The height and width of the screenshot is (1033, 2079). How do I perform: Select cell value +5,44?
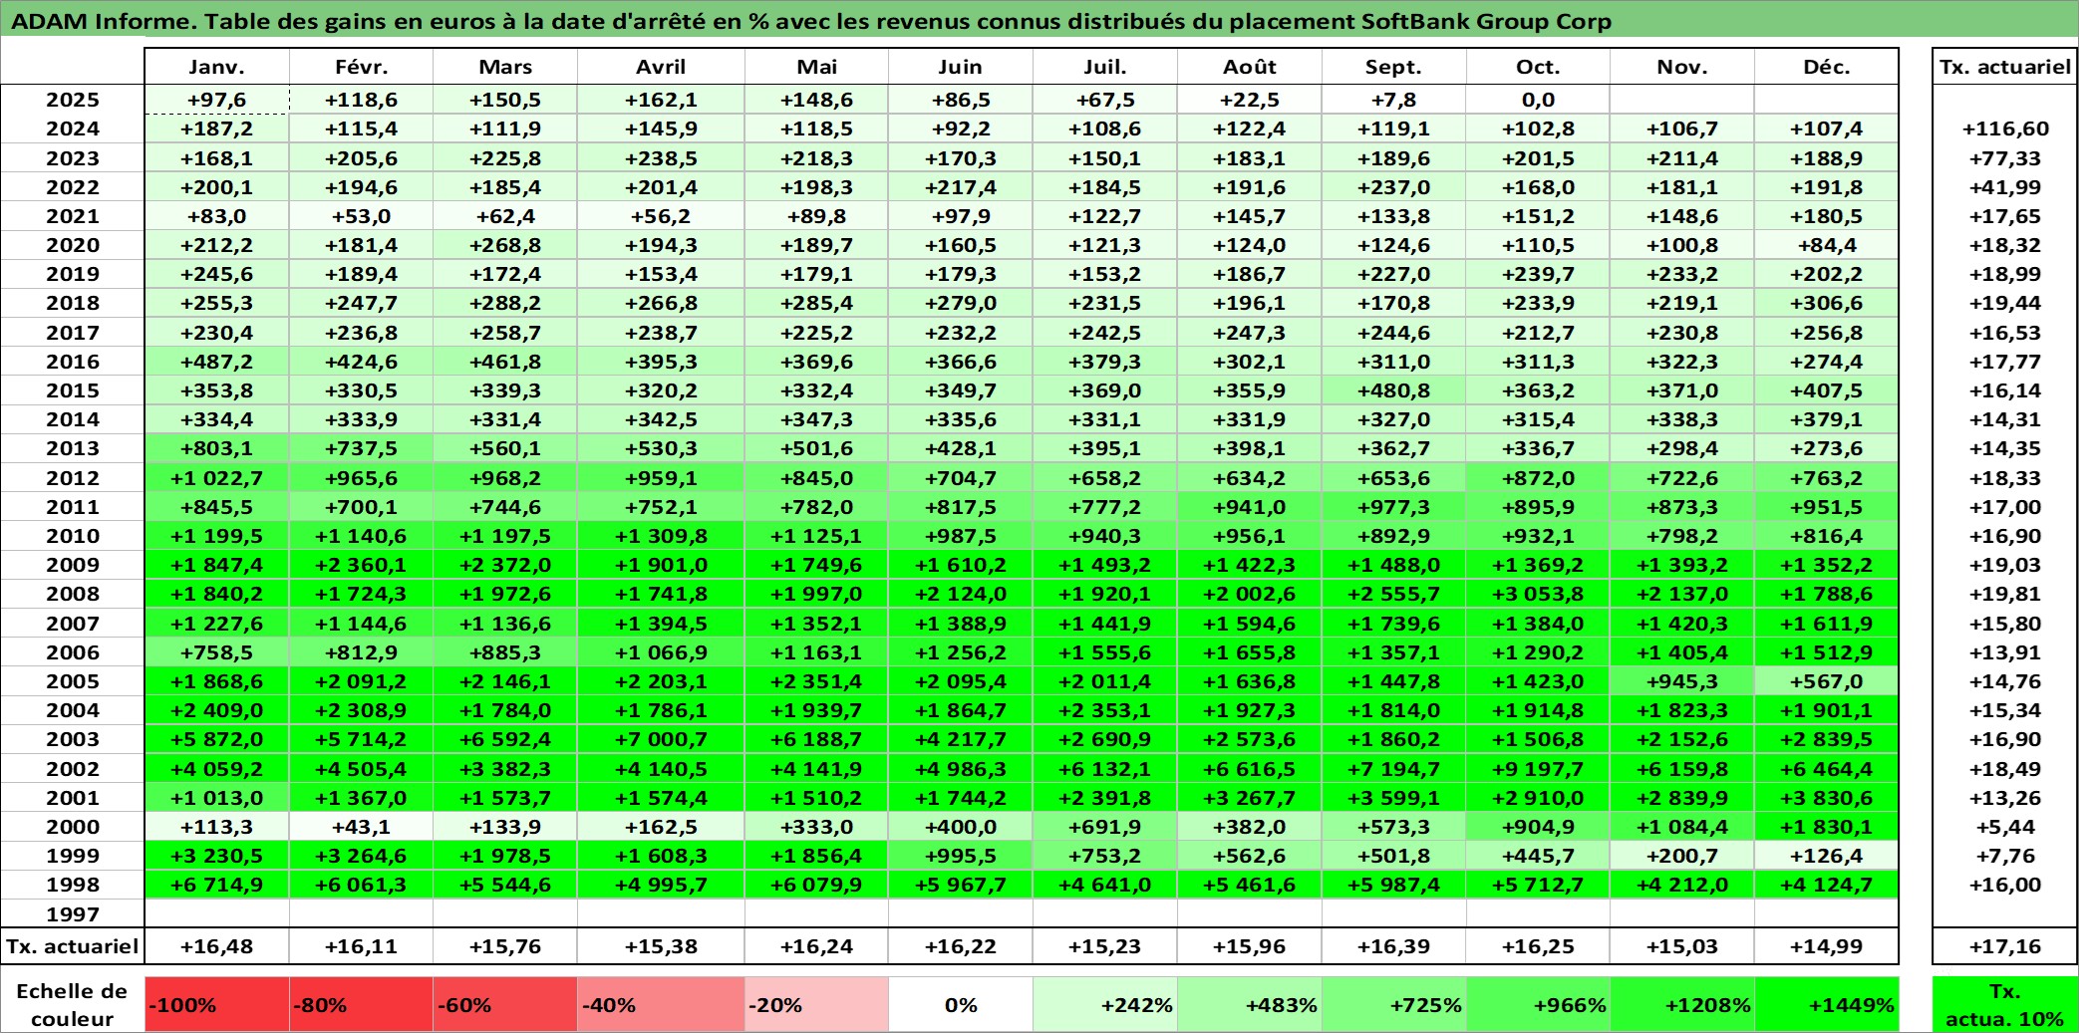[x=2005, y=827]
